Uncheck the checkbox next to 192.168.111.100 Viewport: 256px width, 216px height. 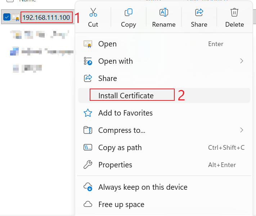tap(6, 17)
